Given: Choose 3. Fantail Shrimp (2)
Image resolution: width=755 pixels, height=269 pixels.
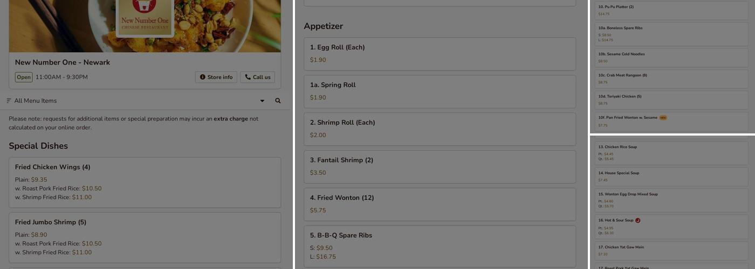Looking at the screenshot, I should click(440, 167).
